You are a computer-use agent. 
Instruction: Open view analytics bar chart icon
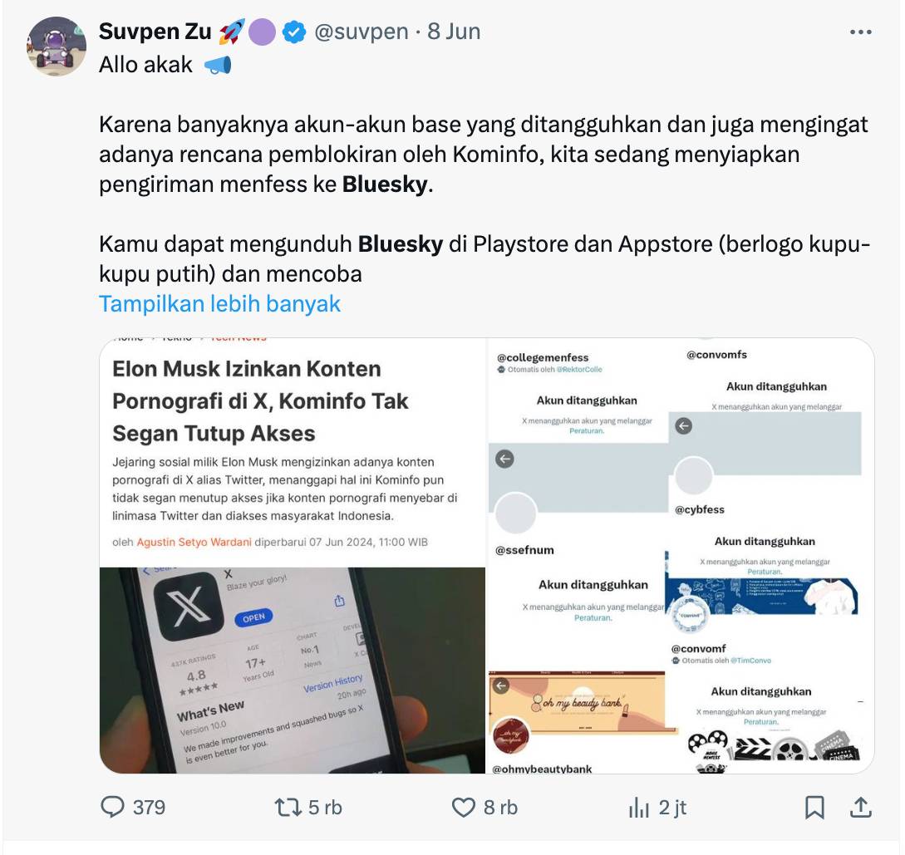coord(639,808)
